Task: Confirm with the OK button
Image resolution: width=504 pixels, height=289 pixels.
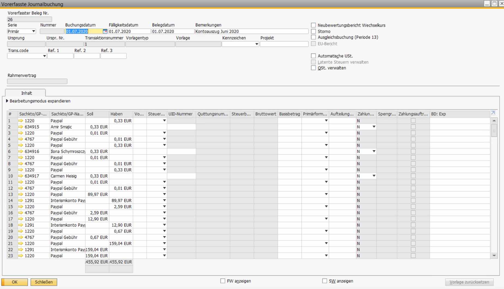Action: 15,282
